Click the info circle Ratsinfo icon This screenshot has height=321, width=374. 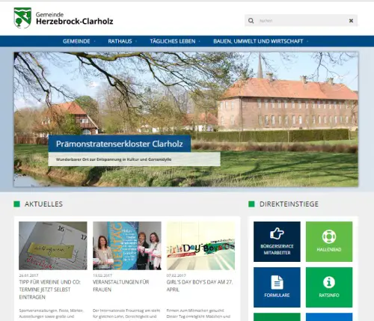[329, 282]
